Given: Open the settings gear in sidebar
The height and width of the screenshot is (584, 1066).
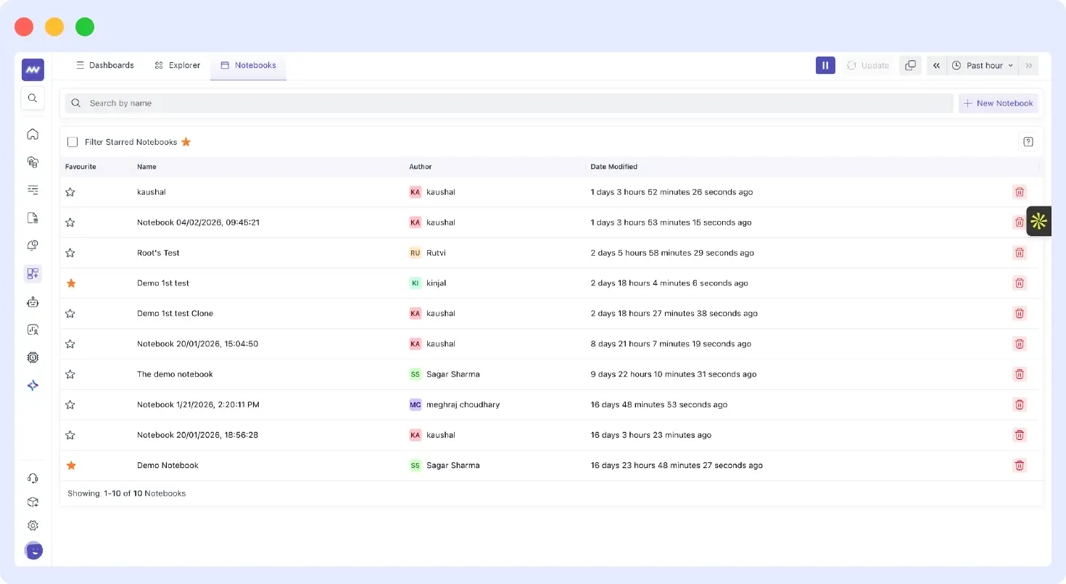Looking at the screenshot, I should coord(33,525).
